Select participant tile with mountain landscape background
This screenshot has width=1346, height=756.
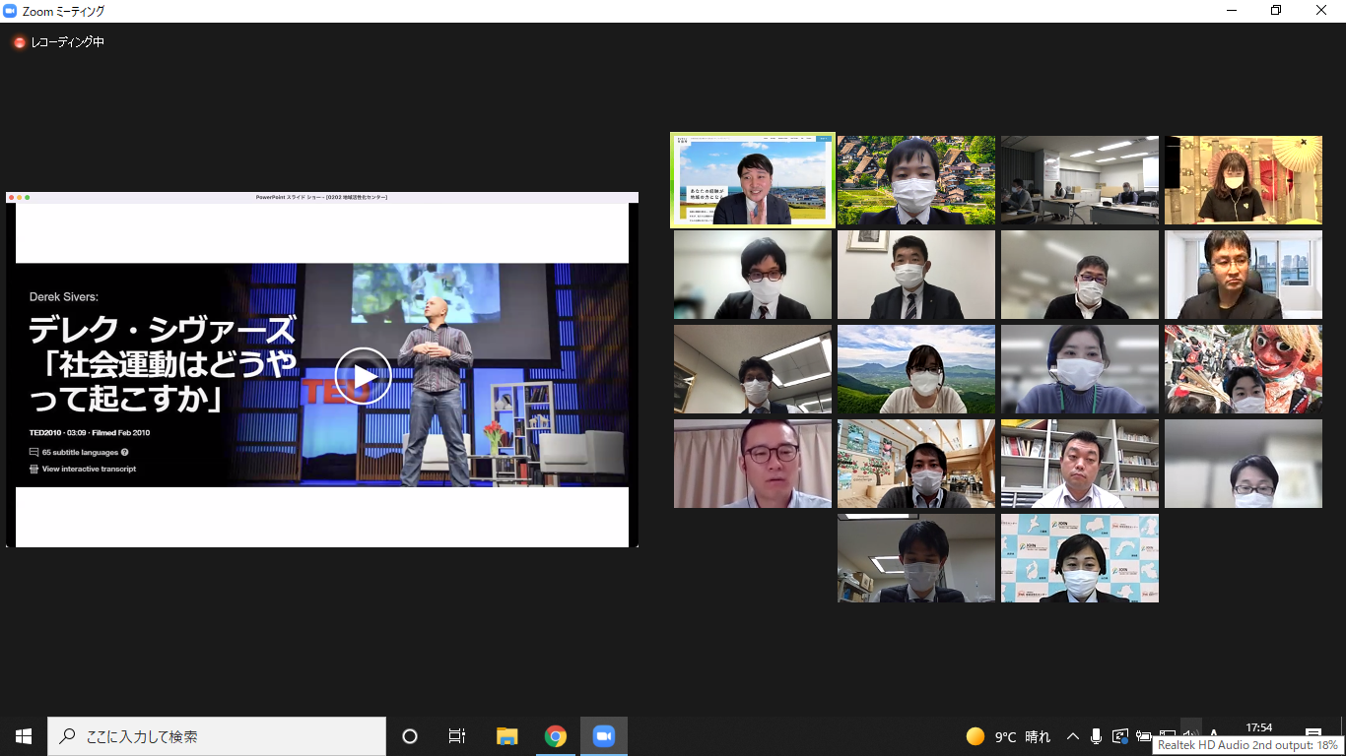tap(916, 369)
